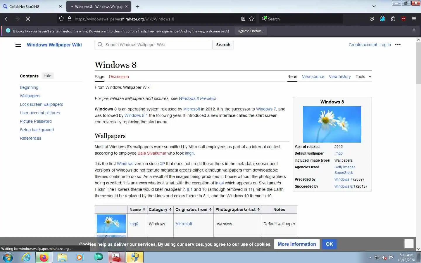Open the uBlock Origin extension icon
This screenshot has width=421, height=263.
tap(403, 19)
